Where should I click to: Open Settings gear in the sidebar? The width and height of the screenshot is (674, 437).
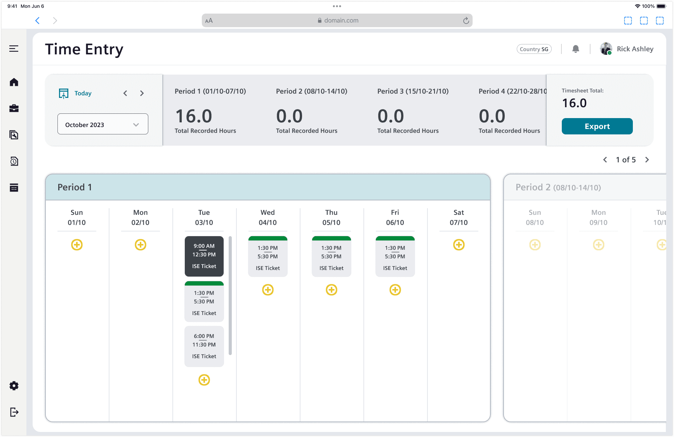14,386
